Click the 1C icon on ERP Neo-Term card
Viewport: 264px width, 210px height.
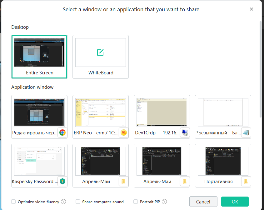[x=124, y=133]
